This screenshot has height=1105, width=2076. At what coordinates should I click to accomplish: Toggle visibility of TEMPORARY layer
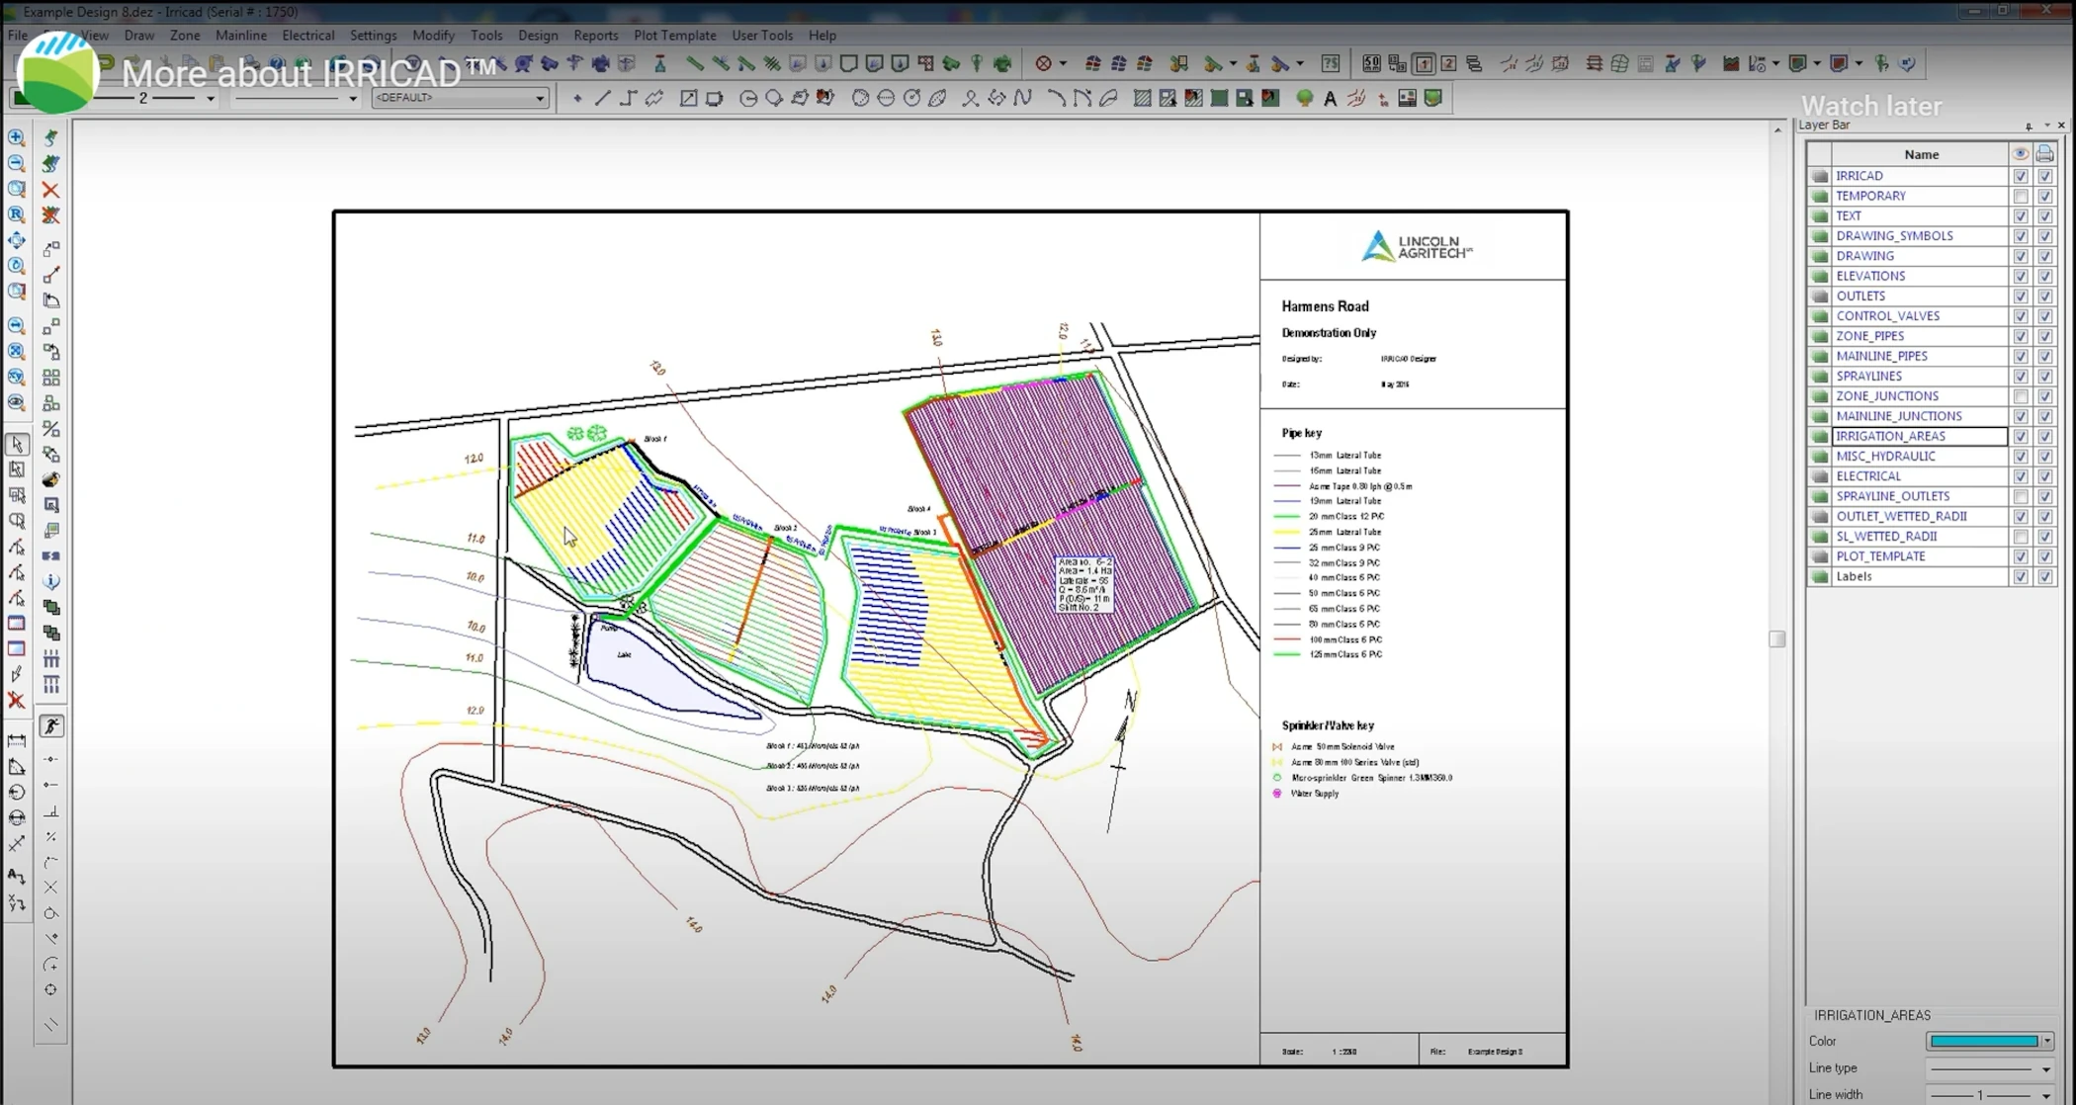click(x=2021, y=196)
